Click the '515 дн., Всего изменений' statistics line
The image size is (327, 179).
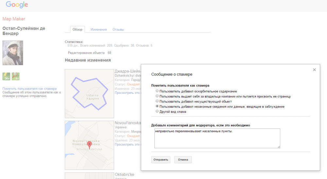(x=110, y=45)
